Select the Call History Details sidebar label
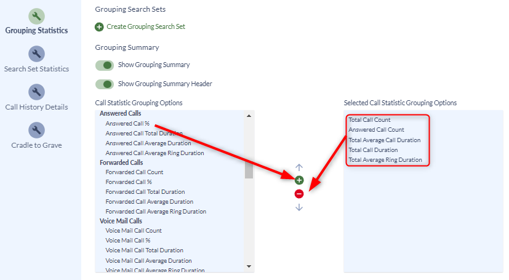 pos(36,107)
